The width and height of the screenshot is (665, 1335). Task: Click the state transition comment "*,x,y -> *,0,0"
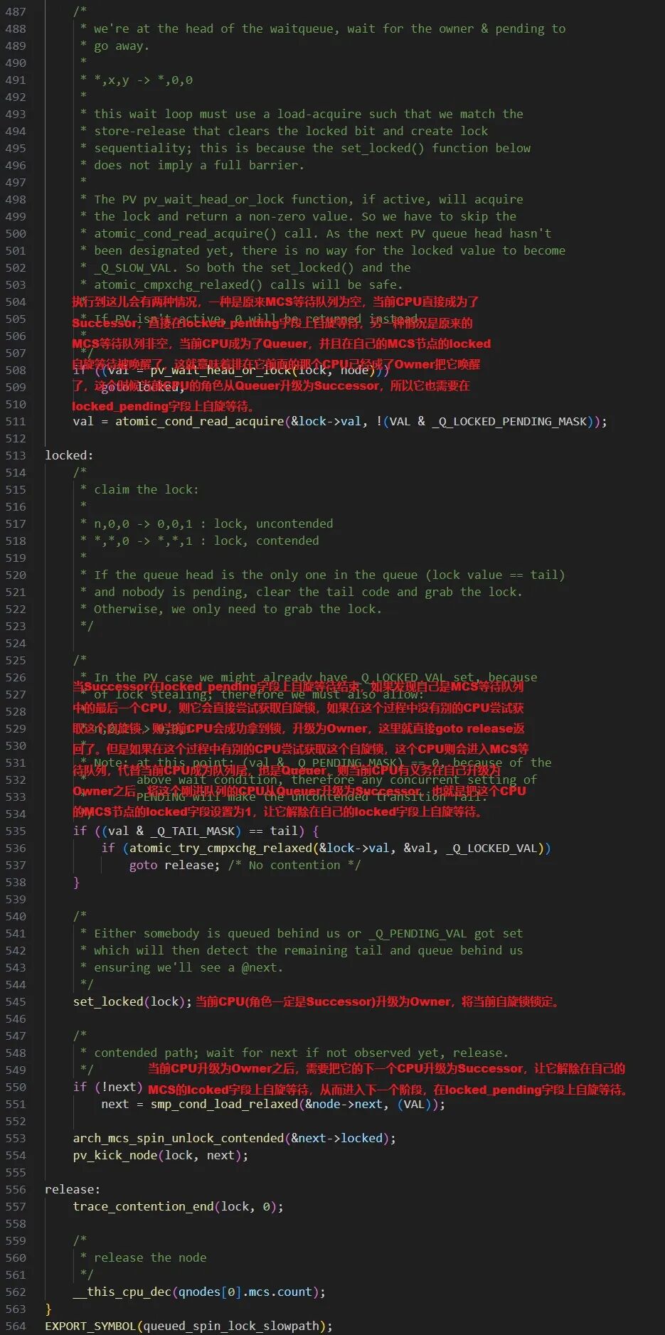pyautogui.click(x=143, y=80)
